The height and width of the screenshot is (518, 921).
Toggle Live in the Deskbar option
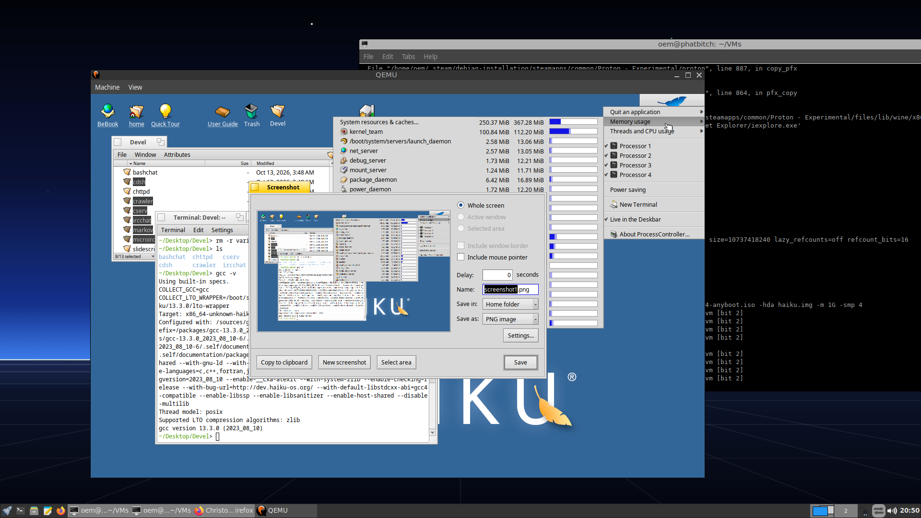tap(654, 219)
